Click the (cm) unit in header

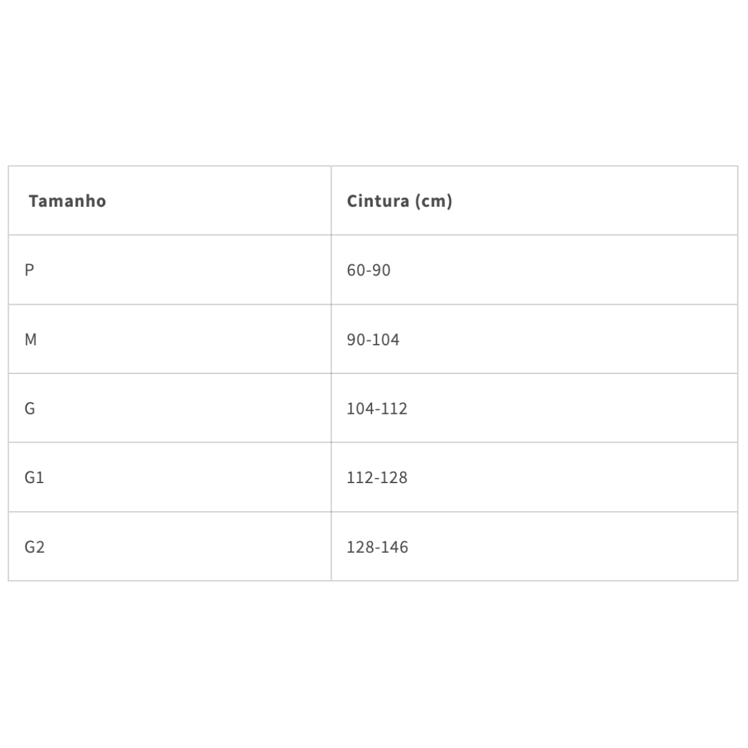(x=433, y=201)
